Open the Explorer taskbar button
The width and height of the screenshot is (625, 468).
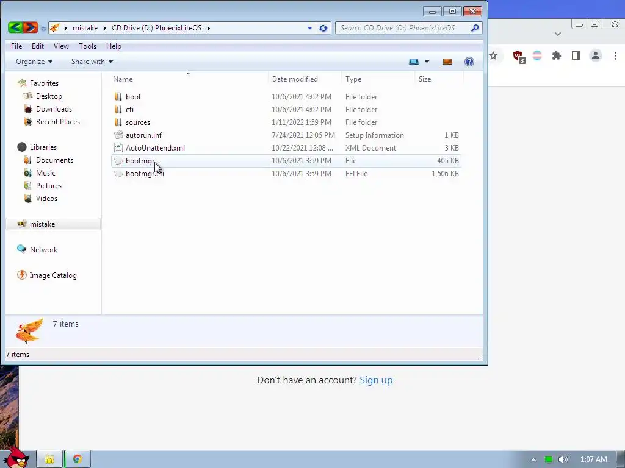click(49, 459)
